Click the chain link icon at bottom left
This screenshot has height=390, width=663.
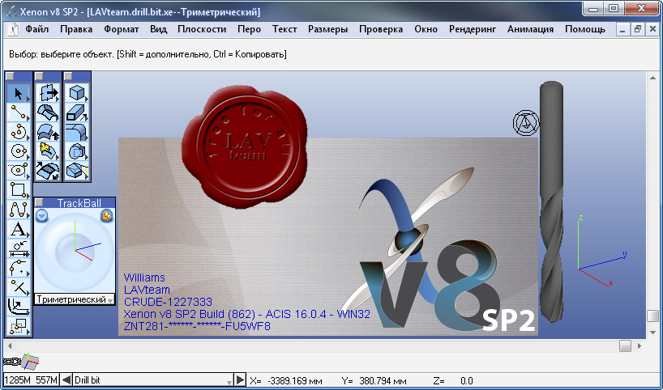click(11, 362)
